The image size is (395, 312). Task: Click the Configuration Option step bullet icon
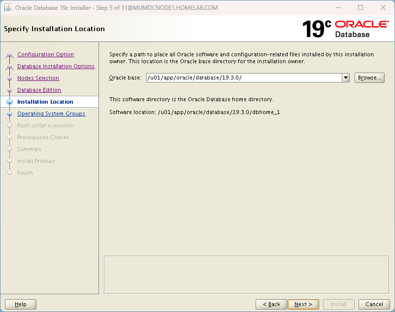click(9, 55)
